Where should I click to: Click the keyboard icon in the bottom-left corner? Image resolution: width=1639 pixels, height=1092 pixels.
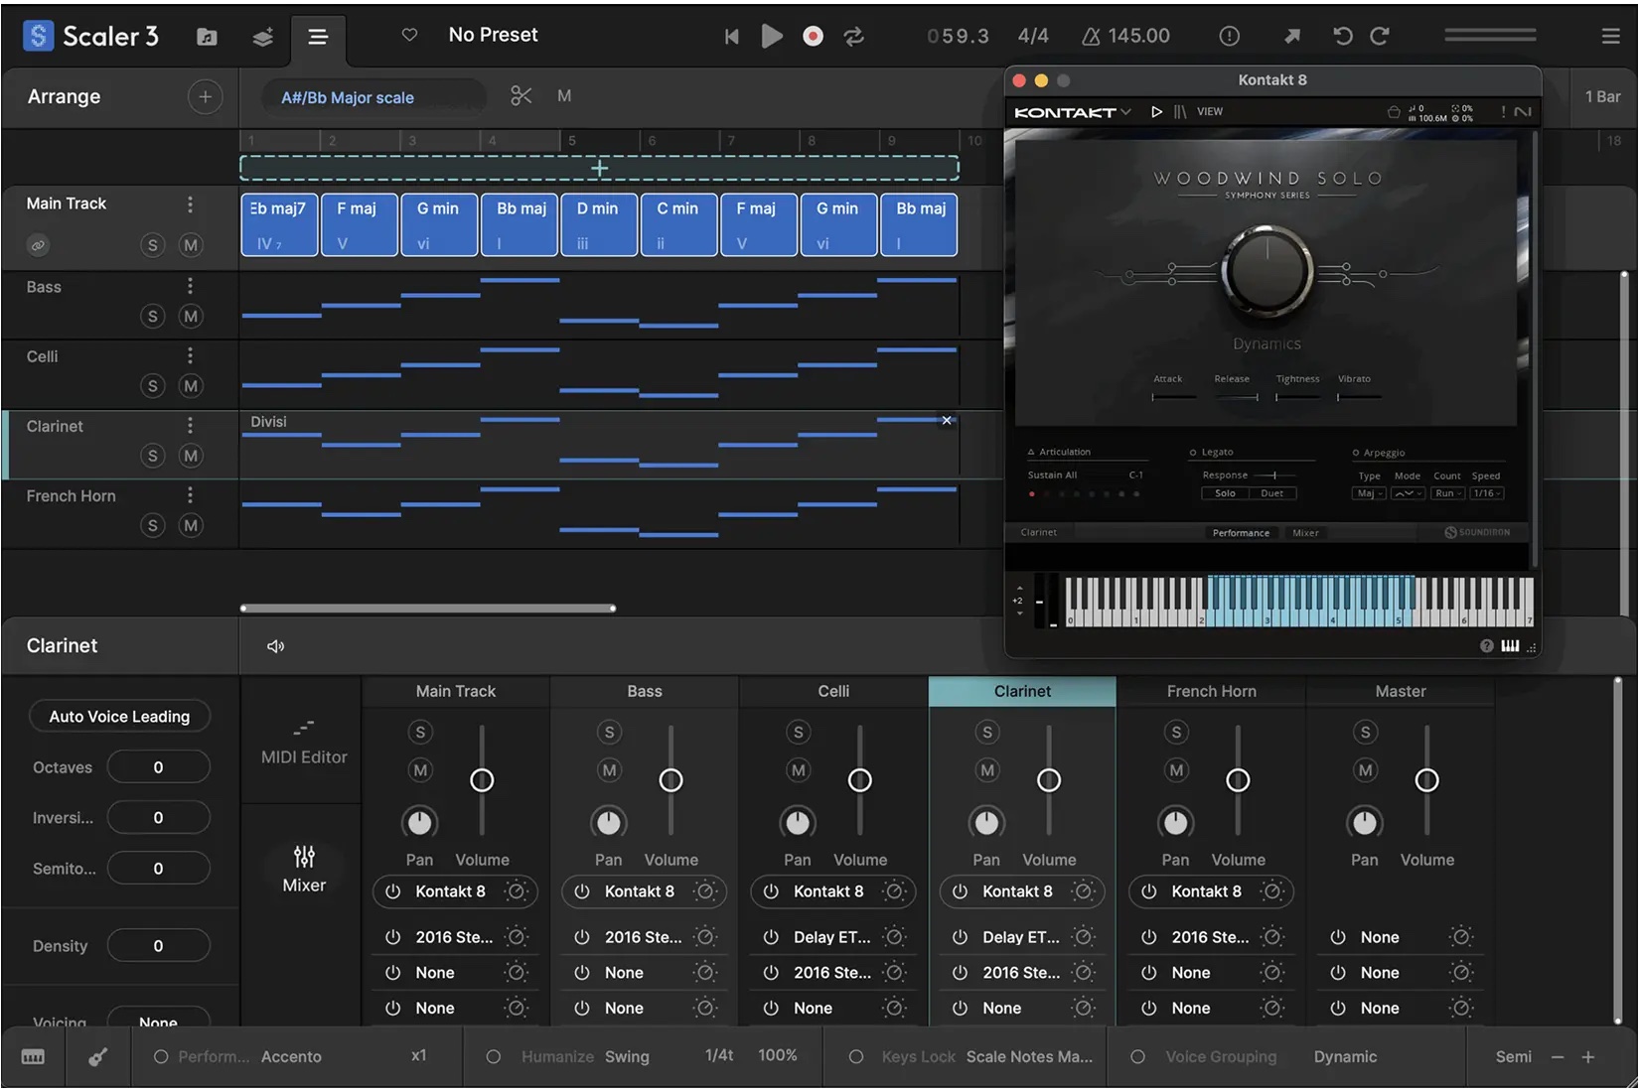[x=33, y=1056]
